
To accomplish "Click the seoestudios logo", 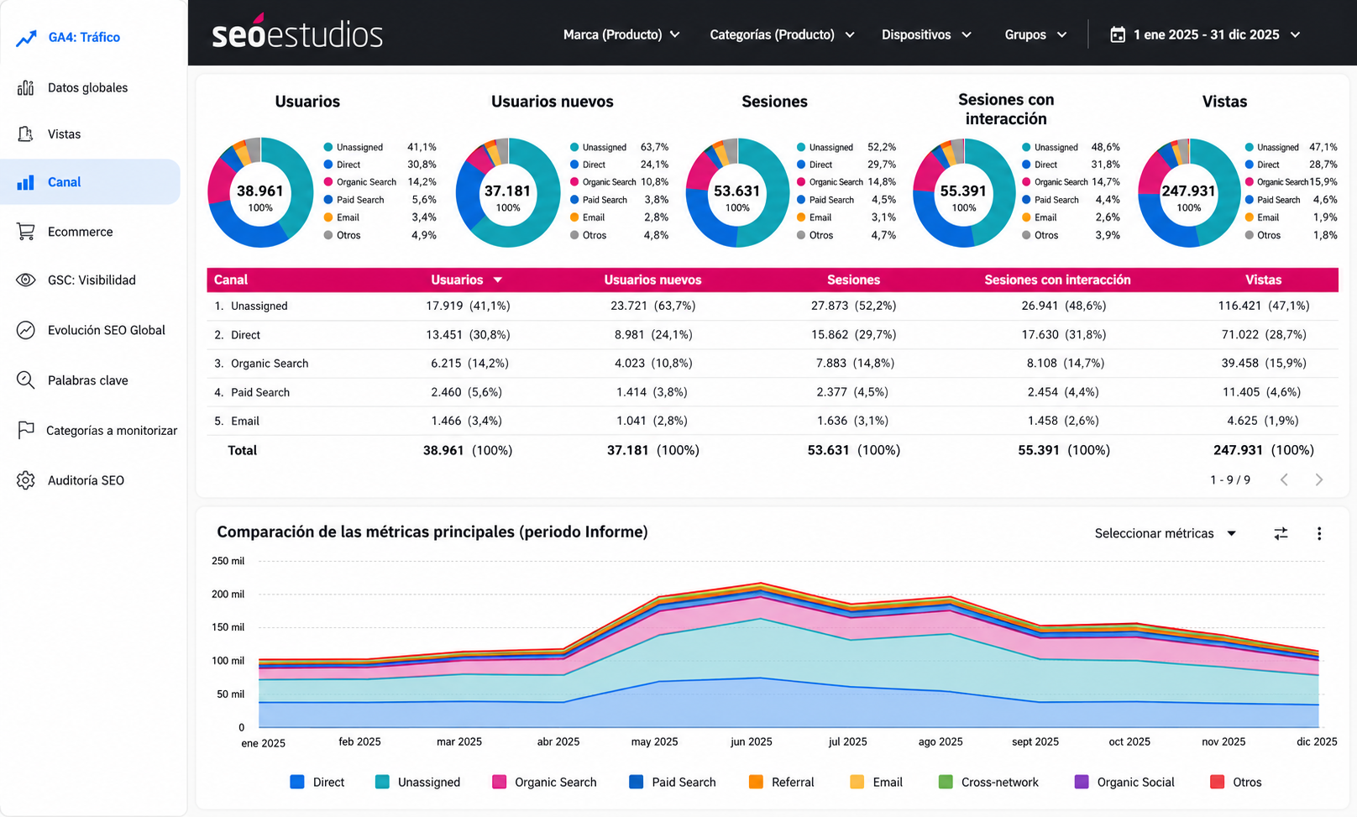I will 297,33.
